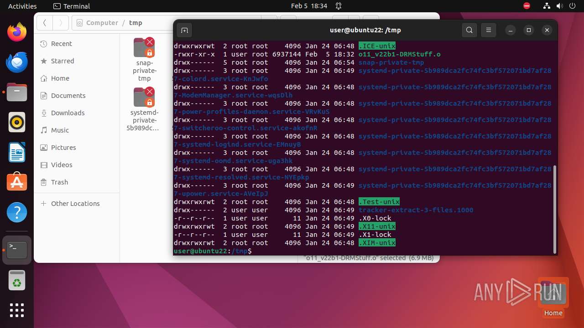Click .X0-lock in terminal output
584x328 pixels.
pyautogui.click(x=375, y=218)
